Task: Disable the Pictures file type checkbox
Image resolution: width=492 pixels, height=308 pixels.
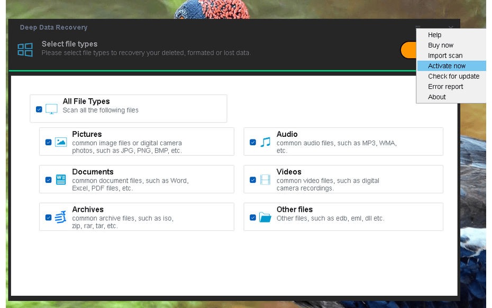Action: [x=48, y=142]
